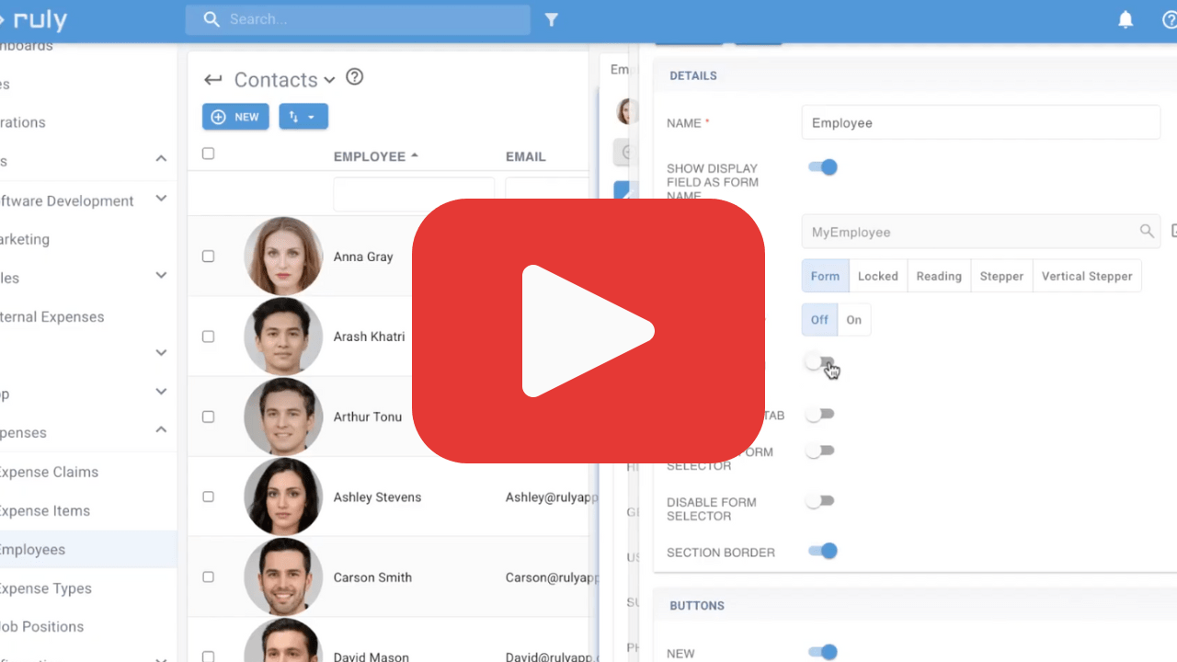Select the Form layout option

click(825, 276)
